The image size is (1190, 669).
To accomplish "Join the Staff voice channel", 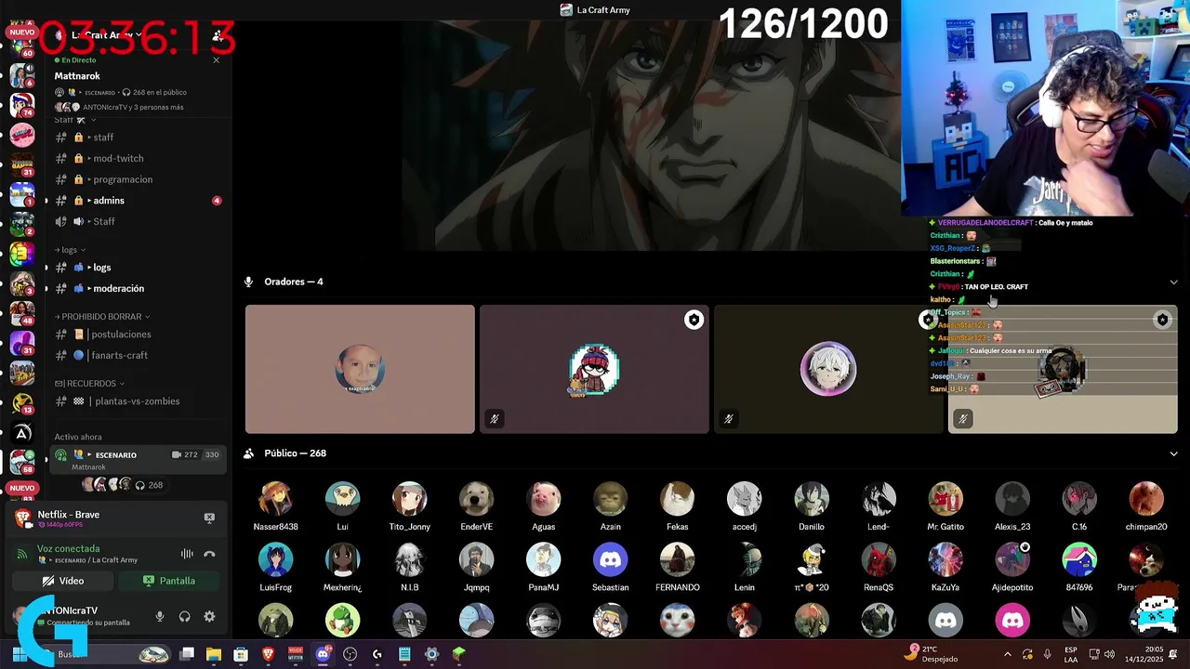I will (138, 221).
